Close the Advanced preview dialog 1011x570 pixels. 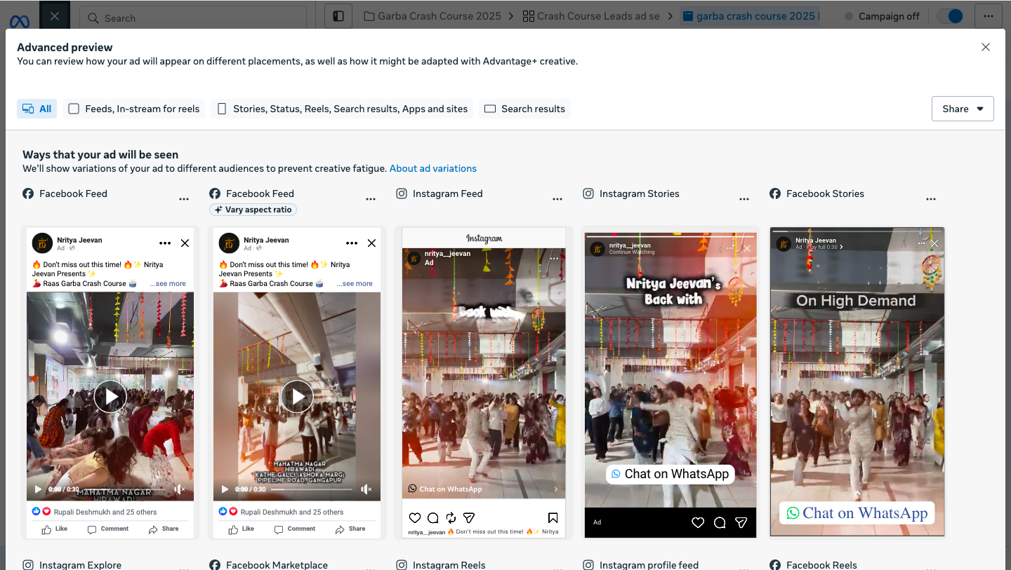pyautogui.click(x=986, y=47)
